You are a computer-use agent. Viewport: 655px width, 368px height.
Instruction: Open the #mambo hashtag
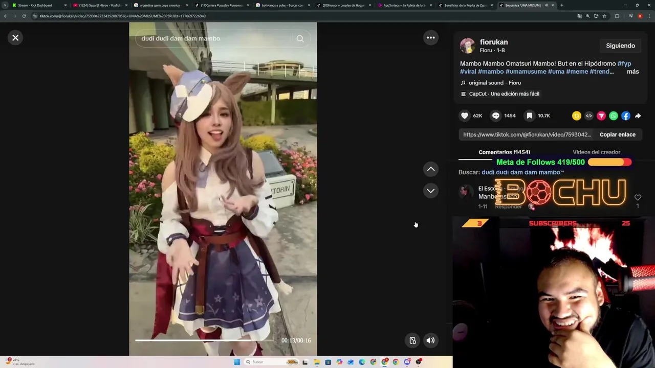click(x=491, y=72)
